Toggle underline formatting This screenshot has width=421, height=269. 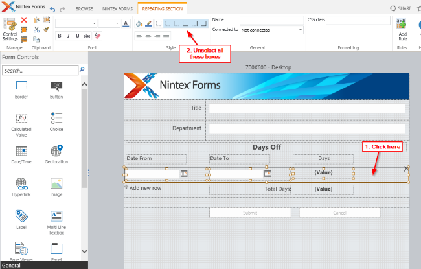click(x=77, y=36)
